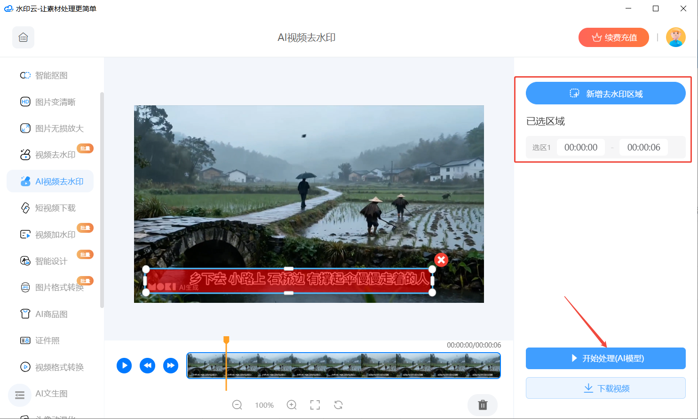Image resolution: width=698 pixels, height=419 pixels.
Task: Click the start time field 00:00:00
Action: 581,148
